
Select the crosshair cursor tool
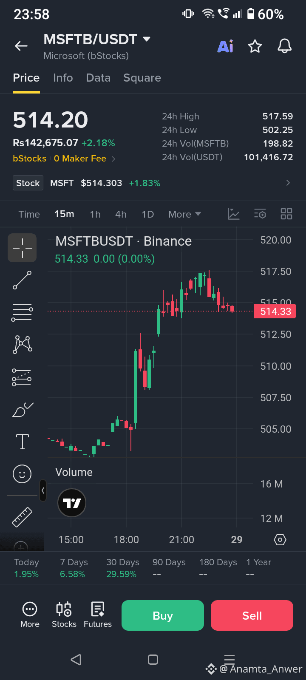[22, 248]
